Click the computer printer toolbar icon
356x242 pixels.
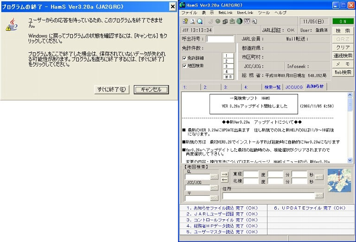pos(225,21)
